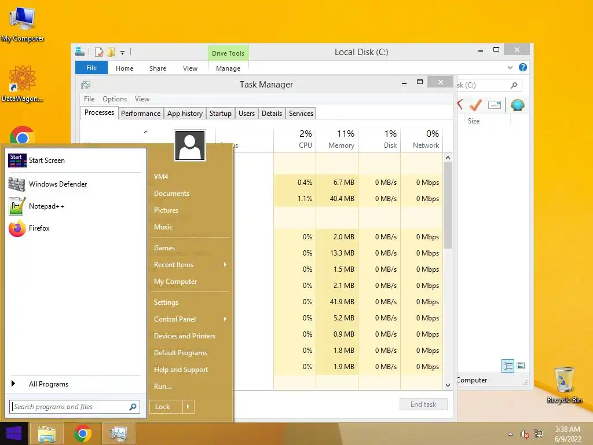This screenshot has width=593, height=445.
Task: Click the Task Manager scroll up arrow
Action: tap(448, 158)
